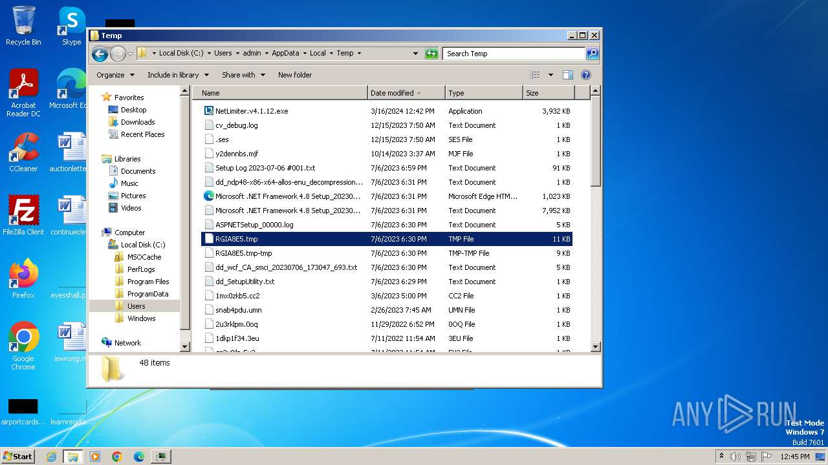Open the Help question mark icon
This screenshot has width=828, height=465.
pos(586,75)
